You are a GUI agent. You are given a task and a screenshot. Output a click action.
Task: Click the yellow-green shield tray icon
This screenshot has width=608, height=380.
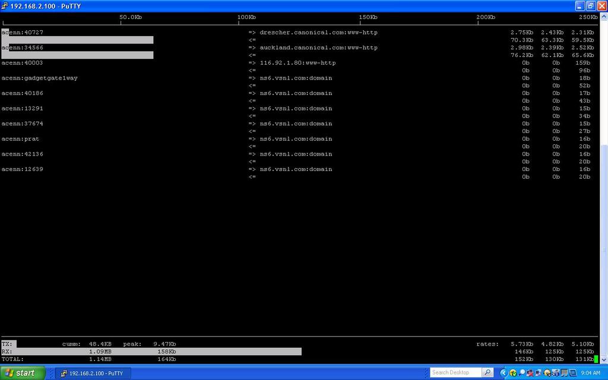point(512,373)
